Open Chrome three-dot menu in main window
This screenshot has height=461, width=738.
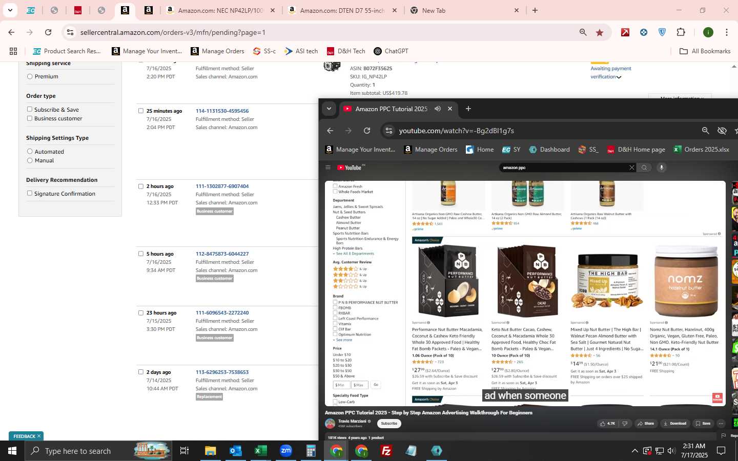coord(727,32)
